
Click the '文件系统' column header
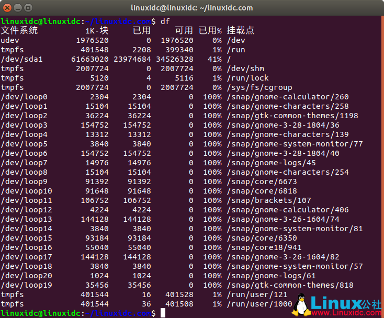pyautogui.click(x=19, y=31)
